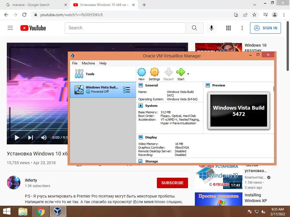Skip to next video in player
Viewport: 290px width, 217px height.
click(31, 138)
